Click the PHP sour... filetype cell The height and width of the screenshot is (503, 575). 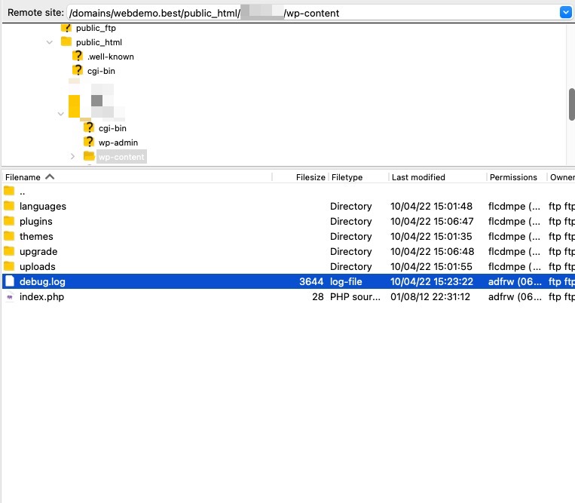(355, 296)
